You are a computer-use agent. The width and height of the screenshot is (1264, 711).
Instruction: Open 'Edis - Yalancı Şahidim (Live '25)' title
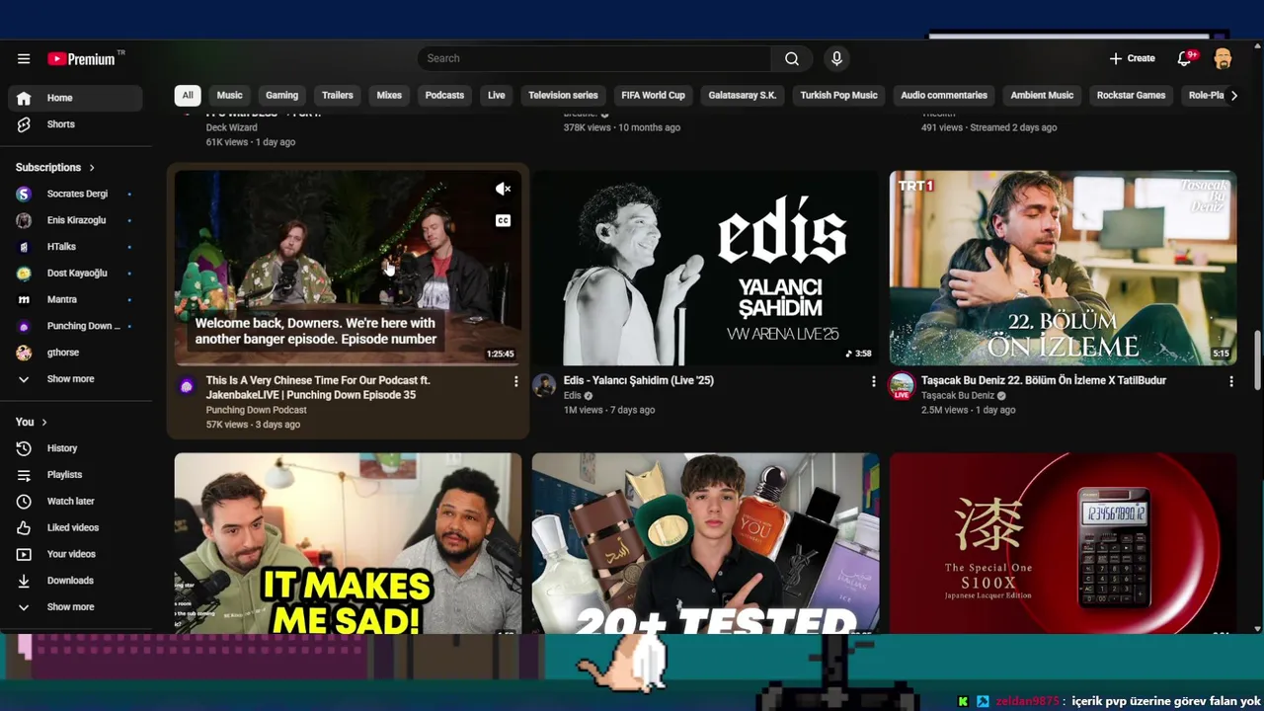[x=638, y=380]
